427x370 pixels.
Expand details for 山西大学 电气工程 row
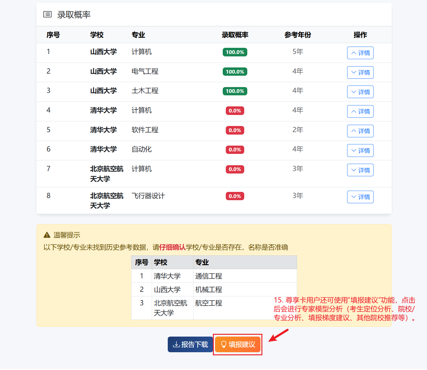360,72
